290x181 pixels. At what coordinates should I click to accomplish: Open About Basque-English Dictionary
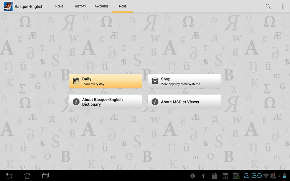[x=105, y=102]
